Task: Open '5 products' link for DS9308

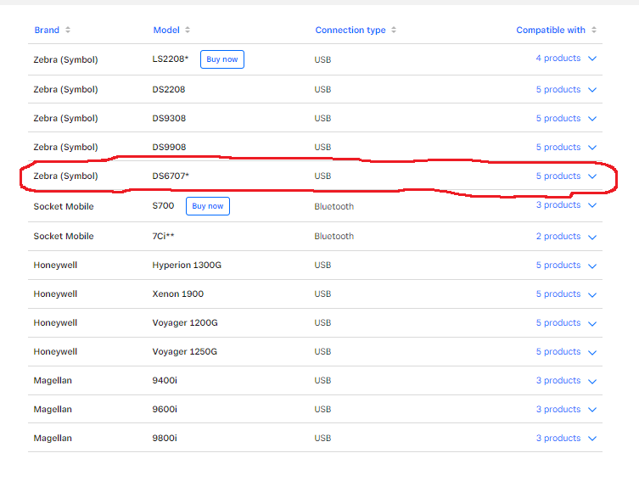Action: [558, 119]
